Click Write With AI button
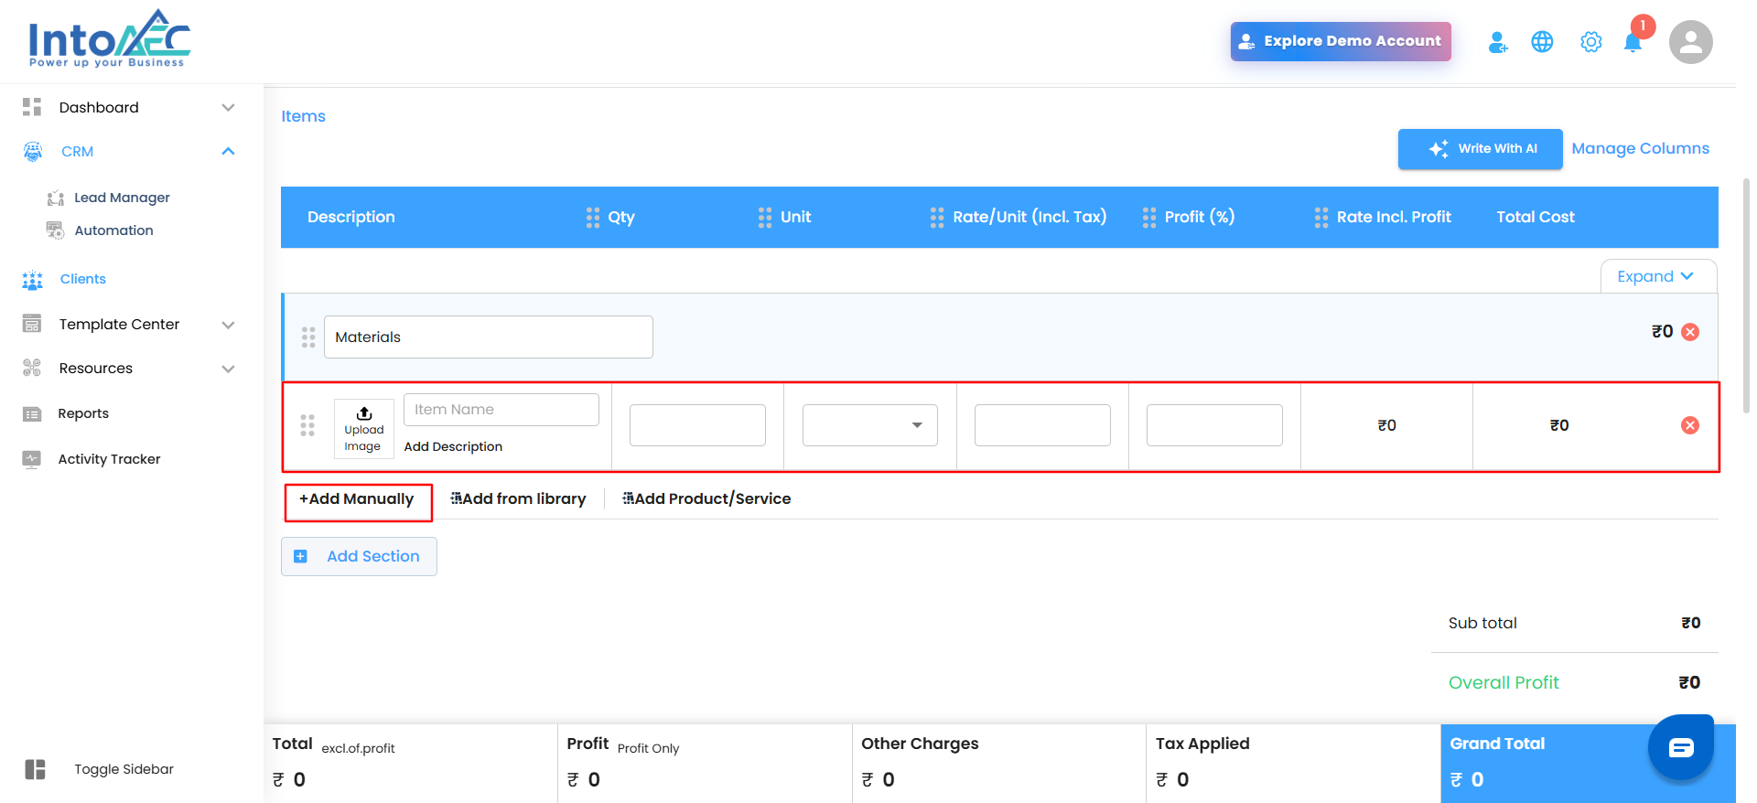The width and height of the screenshot is (1757, 803). (1480, 149)
